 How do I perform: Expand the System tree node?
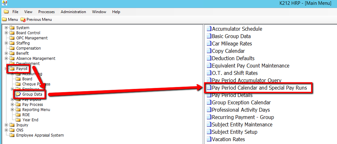pyautogui.click(x=6, y=28)
